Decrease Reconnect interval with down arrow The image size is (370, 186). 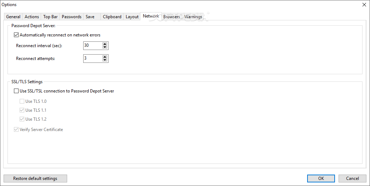[105, 47]
